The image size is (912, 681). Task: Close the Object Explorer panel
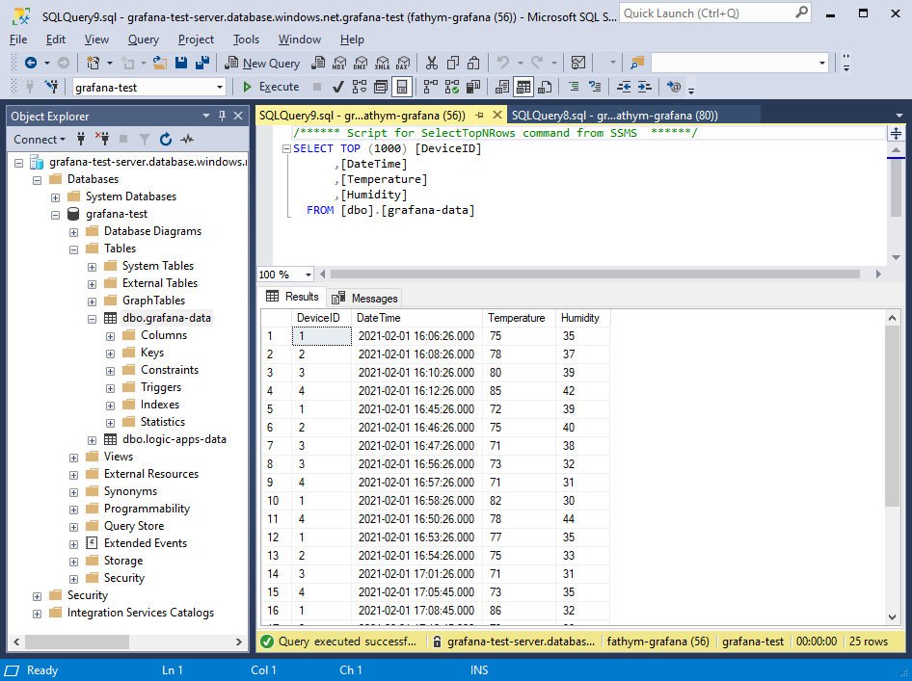(238, 116)
